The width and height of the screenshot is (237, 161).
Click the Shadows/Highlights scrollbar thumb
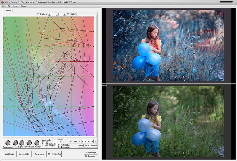[x=57, y=14]
